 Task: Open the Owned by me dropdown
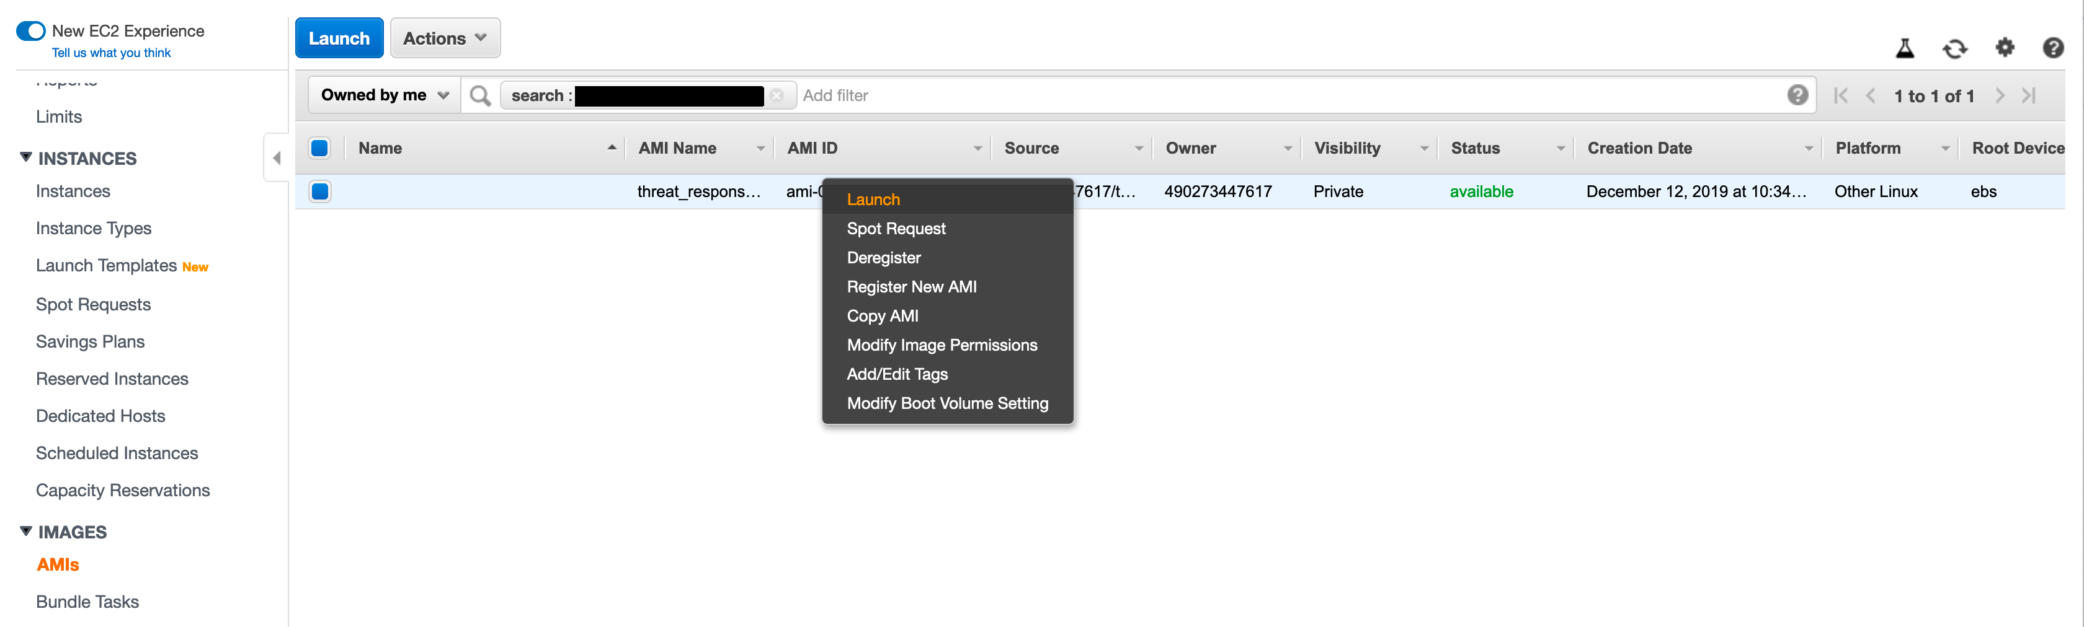pyautogui.click(x=385, y=95)
